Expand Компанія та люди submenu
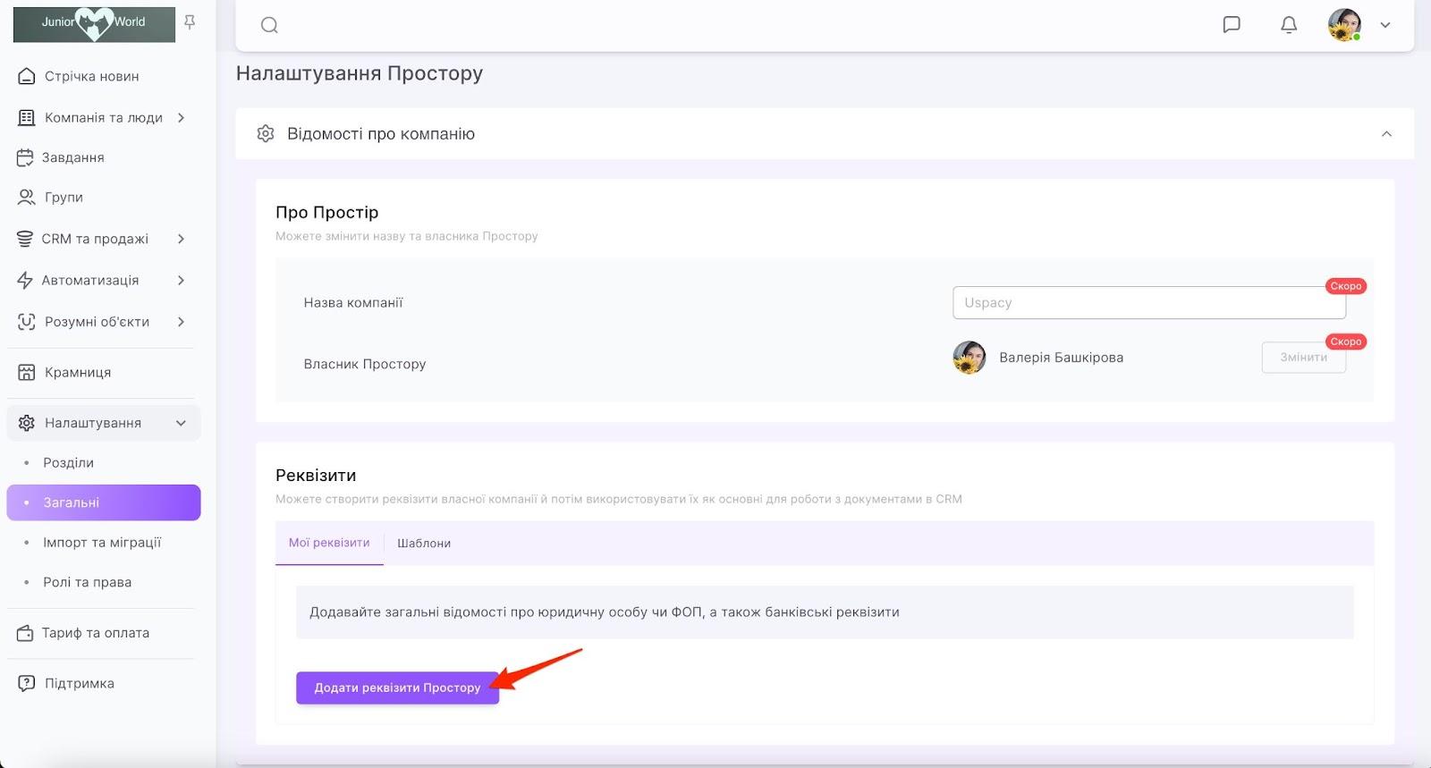 click(182, 118)
